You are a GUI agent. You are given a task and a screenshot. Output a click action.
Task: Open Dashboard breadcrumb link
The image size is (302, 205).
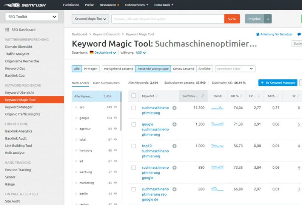point(79,34)
